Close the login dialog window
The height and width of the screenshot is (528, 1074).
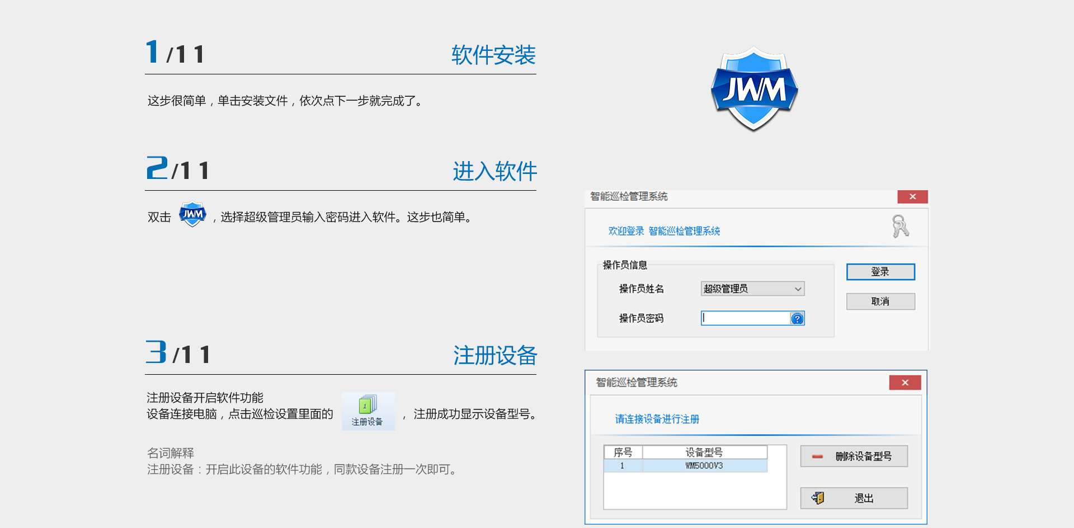coord(912,197)
